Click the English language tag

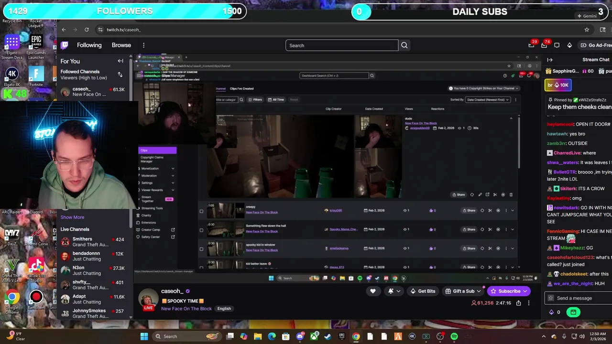point(224,309)
